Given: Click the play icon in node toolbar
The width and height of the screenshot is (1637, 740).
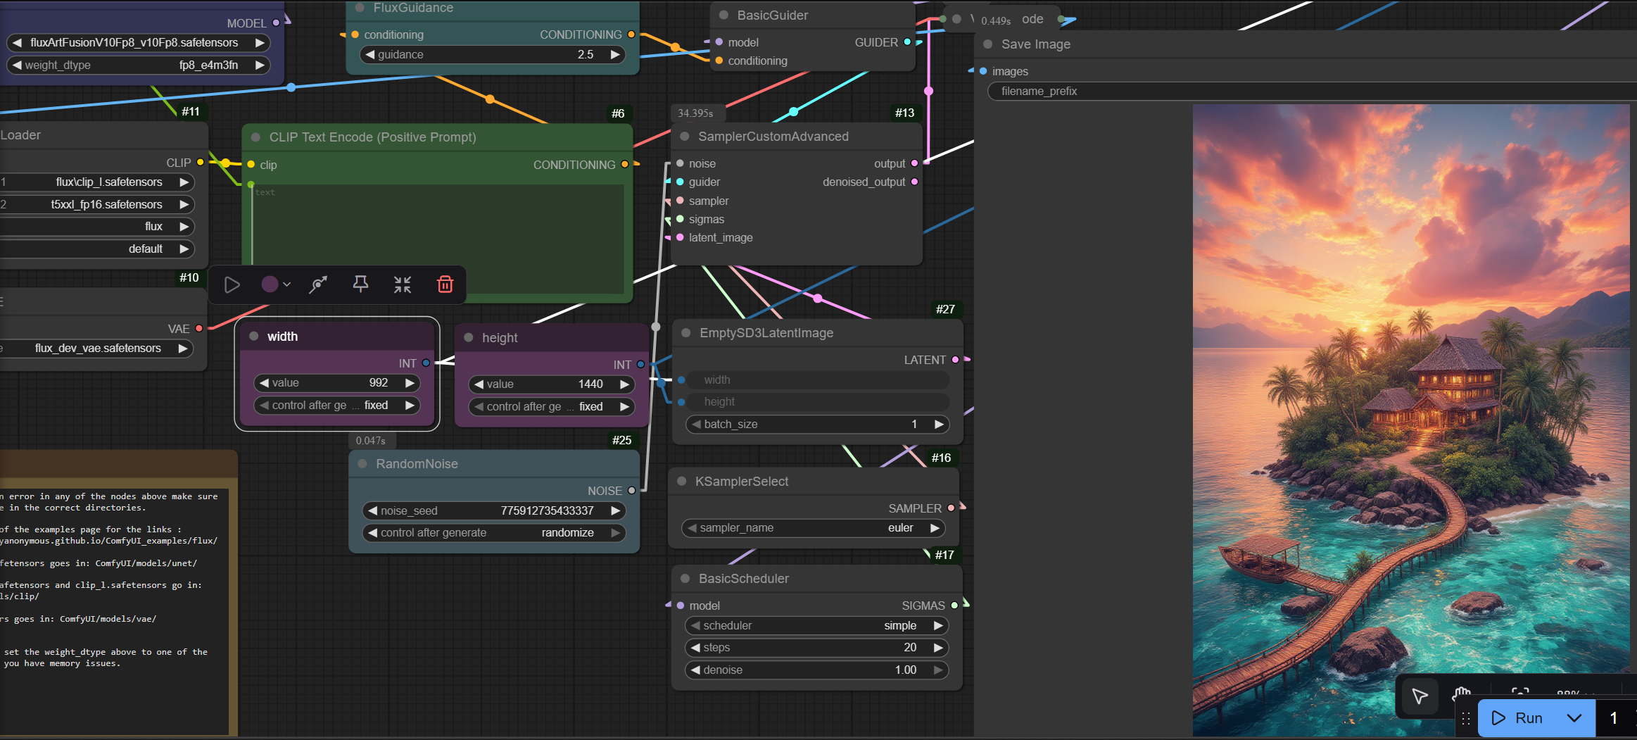Looking at the screenshot, I should [232, 284].
